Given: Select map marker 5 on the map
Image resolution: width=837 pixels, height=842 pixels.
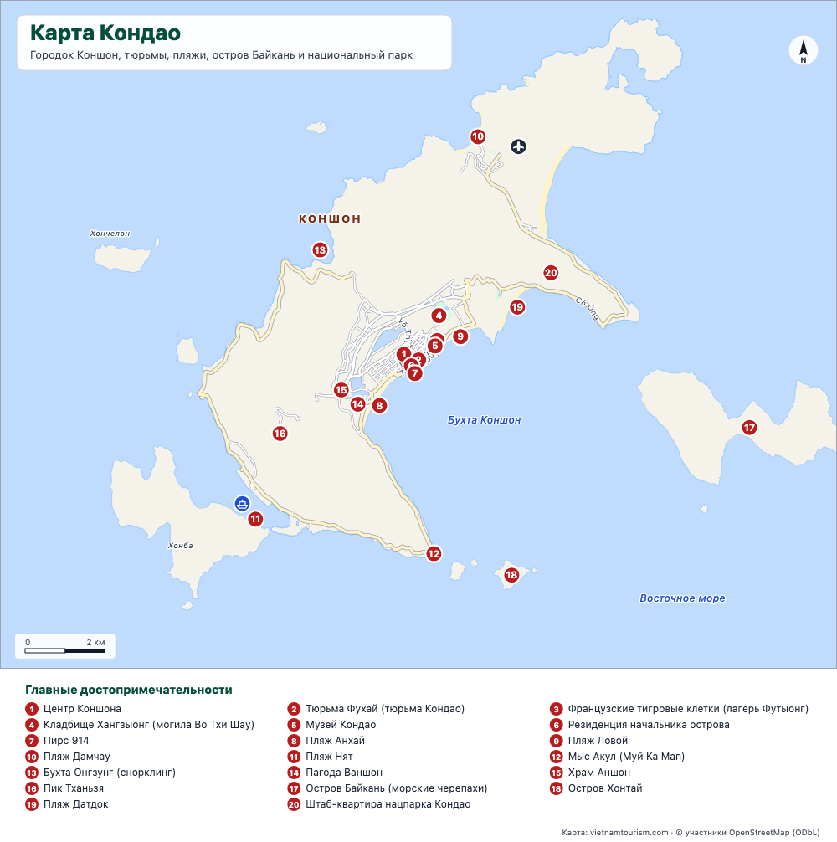Looking at the screenshot, I should tap(435, 346).
